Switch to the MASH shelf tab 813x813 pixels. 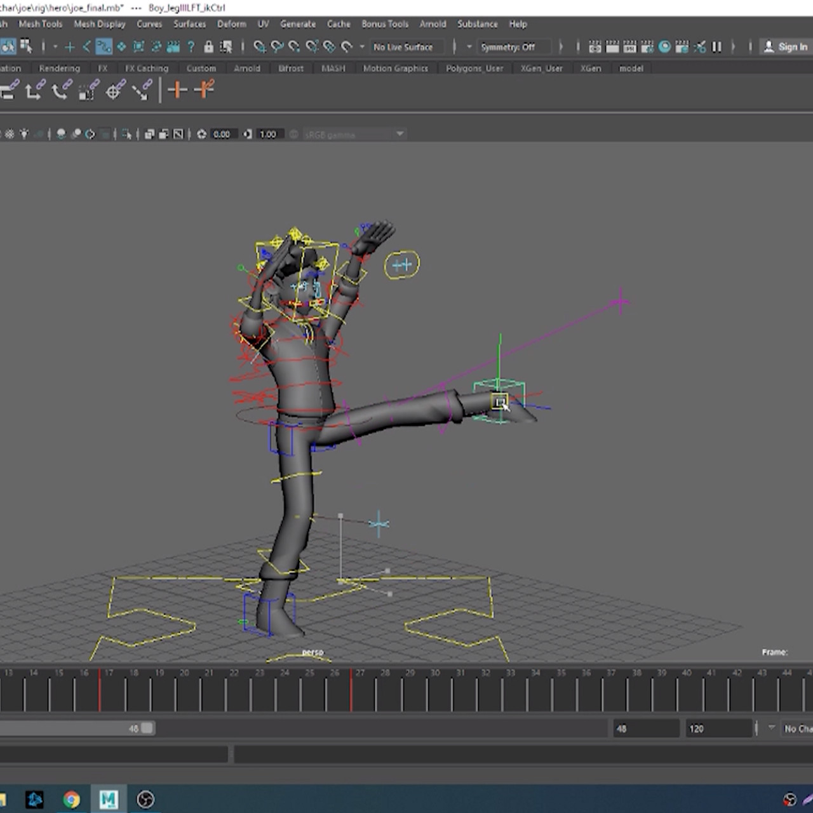[333, 68]
